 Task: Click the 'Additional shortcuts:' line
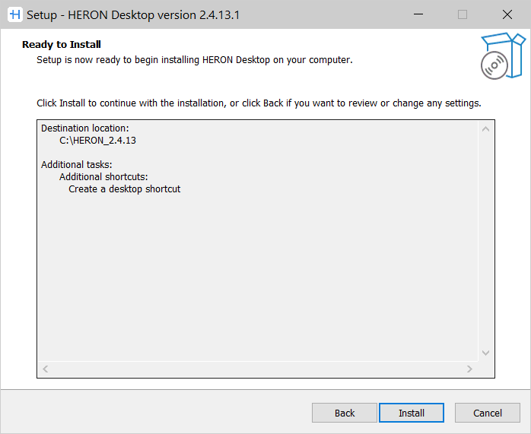click(103, 177)
